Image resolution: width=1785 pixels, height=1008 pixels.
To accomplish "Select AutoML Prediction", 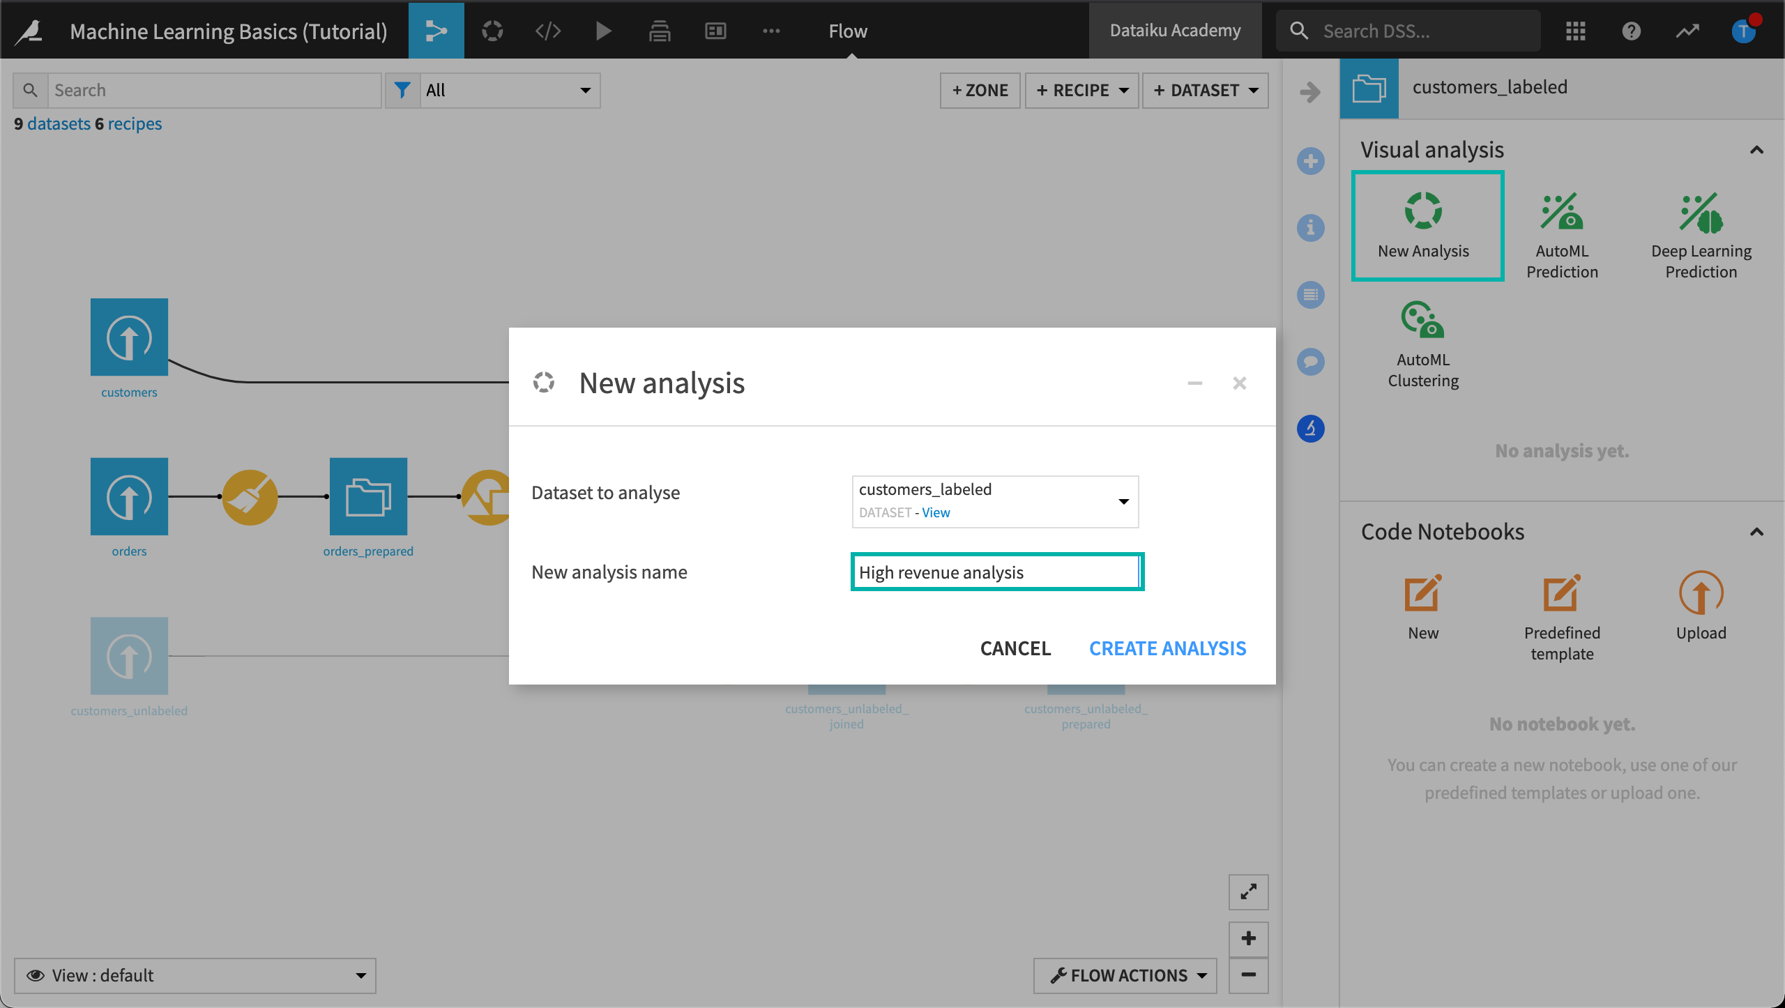I will 1562,234.
